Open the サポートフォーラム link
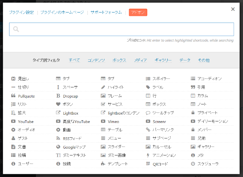Image resolution: width=243 pixels, height=177 pixels. 106,12
